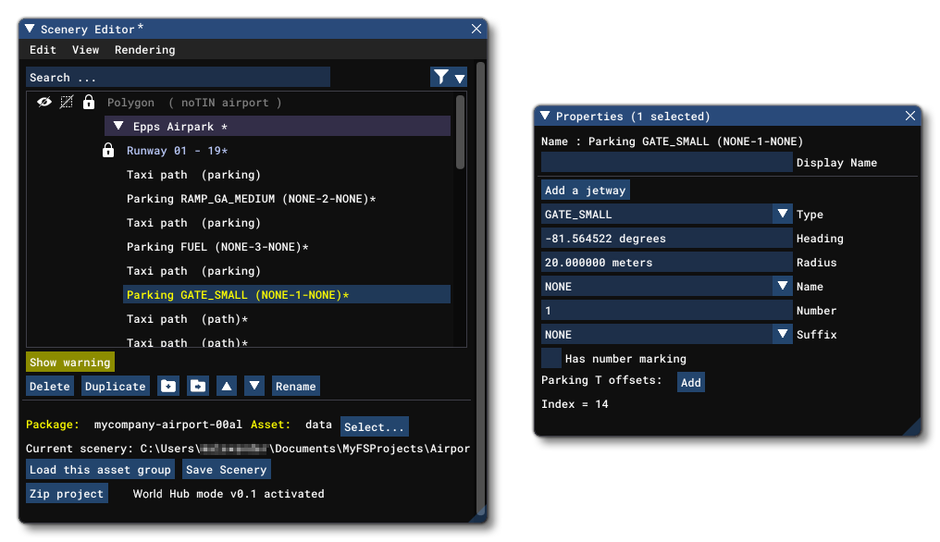Screen dimensions: 940x542
Task: Click the lock icon beside Runway 01 - 19
Action: (x=108, y=151)
